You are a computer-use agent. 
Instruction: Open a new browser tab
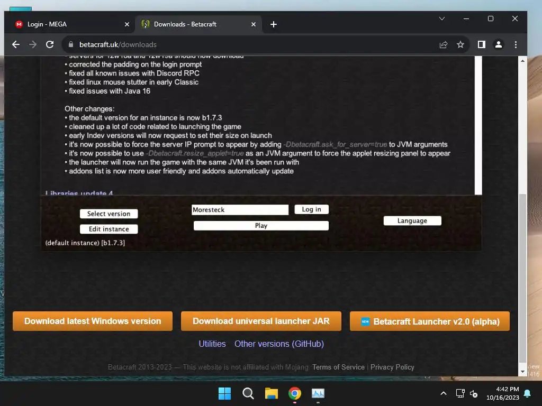(274, 24)
